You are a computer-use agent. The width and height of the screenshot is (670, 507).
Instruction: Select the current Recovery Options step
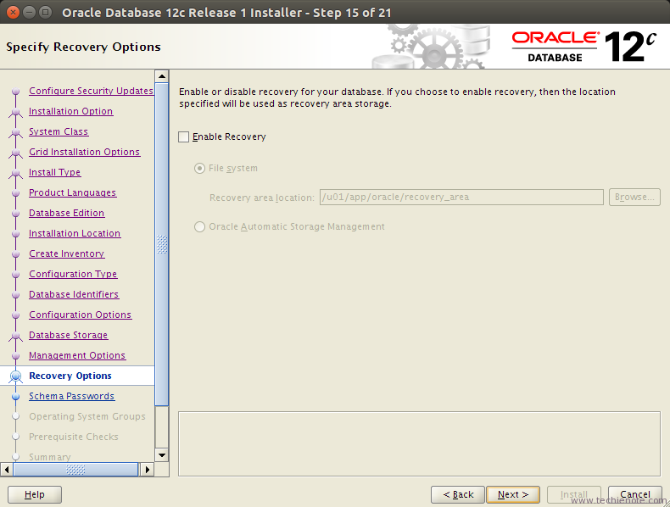(x=70, y=376)
